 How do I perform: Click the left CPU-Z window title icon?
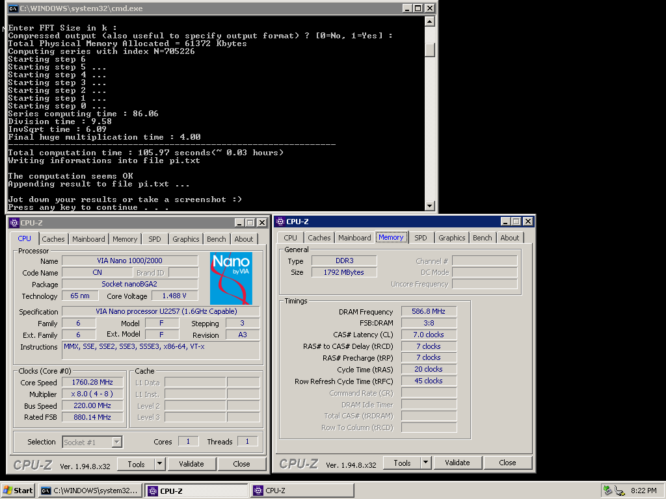coord(14,223)
